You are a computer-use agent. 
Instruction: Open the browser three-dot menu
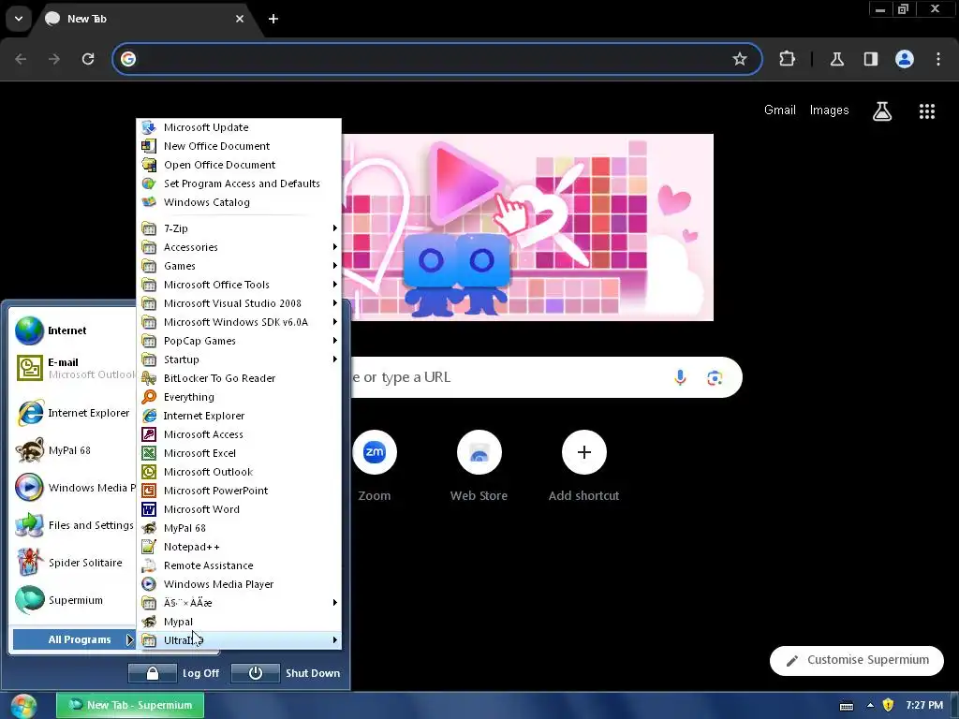(938, 59)
